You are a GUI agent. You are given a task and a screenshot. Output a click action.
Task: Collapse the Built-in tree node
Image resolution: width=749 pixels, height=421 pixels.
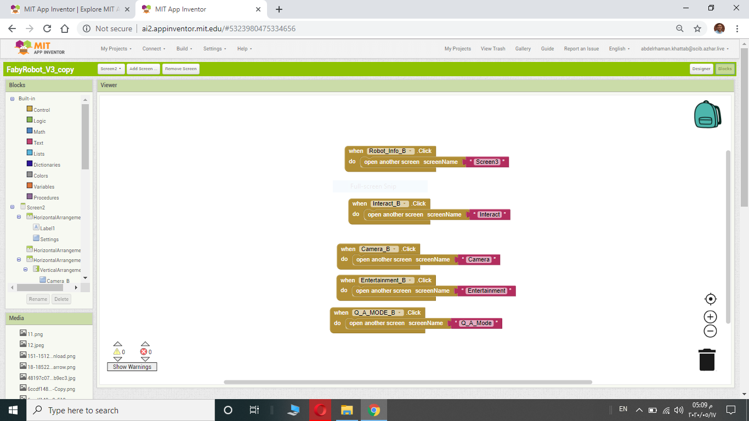[x=13, y=99]
